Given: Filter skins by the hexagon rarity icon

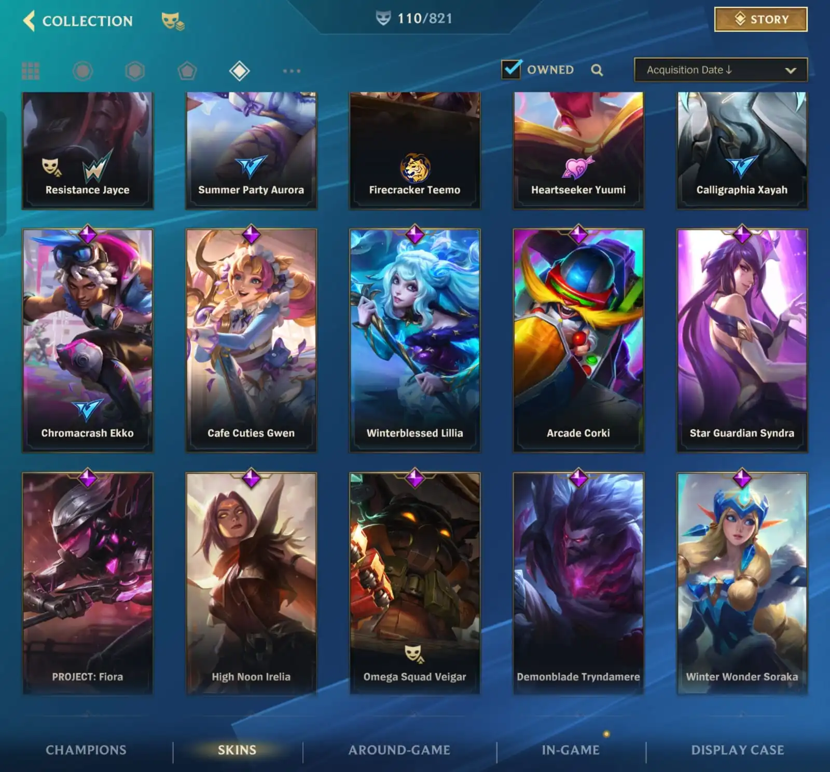Looking at the screenshot, I should tap(135, 71).
